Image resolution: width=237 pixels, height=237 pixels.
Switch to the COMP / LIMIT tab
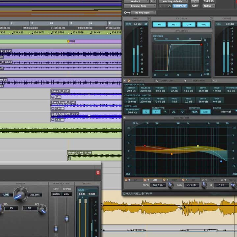168,81
